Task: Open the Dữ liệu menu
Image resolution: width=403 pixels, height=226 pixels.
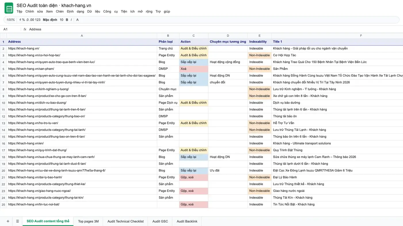Action: [94, 11]
